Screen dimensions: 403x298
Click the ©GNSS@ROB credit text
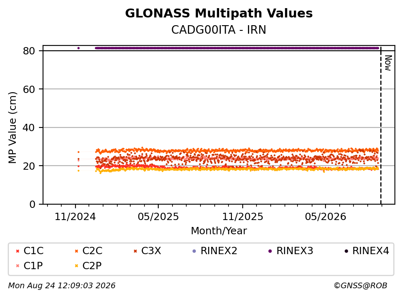[x=360, y=285]
